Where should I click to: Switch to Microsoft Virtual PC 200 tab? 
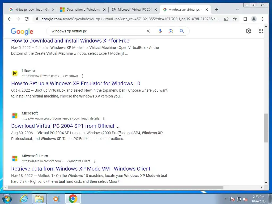click(132, 10)
